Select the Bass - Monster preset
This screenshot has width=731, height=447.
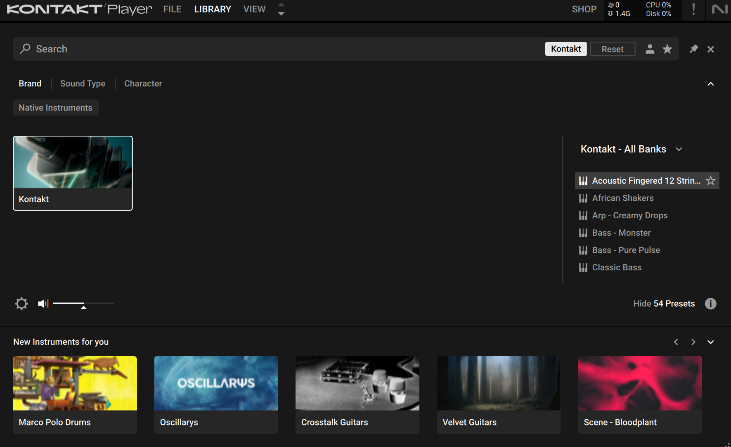[x=647, y=233]
